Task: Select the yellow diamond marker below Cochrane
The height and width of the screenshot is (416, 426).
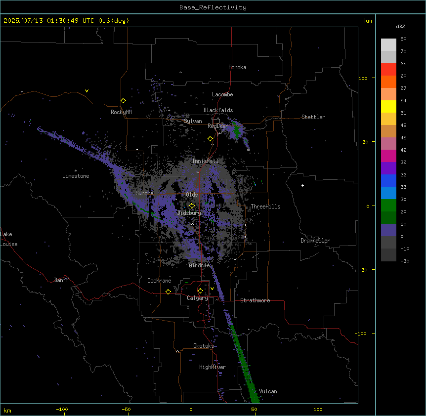Action: point(168,291)
